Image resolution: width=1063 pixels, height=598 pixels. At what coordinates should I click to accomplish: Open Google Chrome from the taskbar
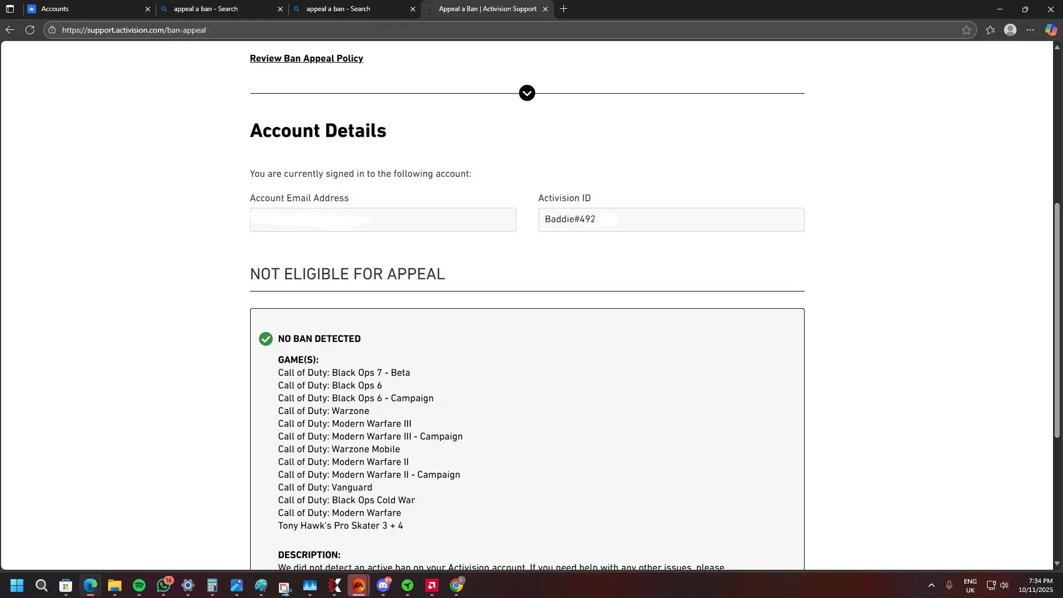(456, 585)
